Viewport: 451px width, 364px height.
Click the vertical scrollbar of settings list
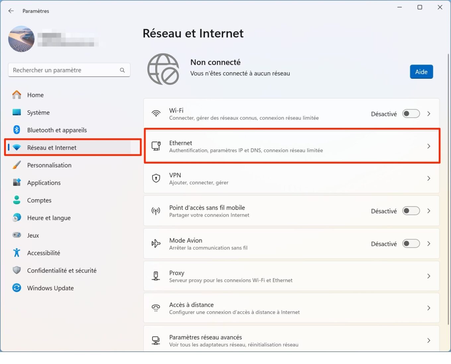click(448, 189)
